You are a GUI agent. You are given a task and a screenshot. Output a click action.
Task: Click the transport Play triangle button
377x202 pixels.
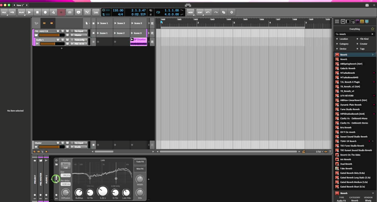[x=29, y=12]
